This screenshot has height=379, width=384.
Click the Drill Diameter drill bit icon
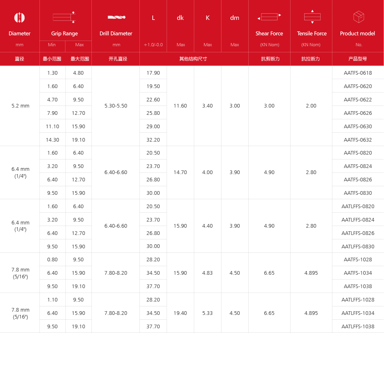(116, 17)
